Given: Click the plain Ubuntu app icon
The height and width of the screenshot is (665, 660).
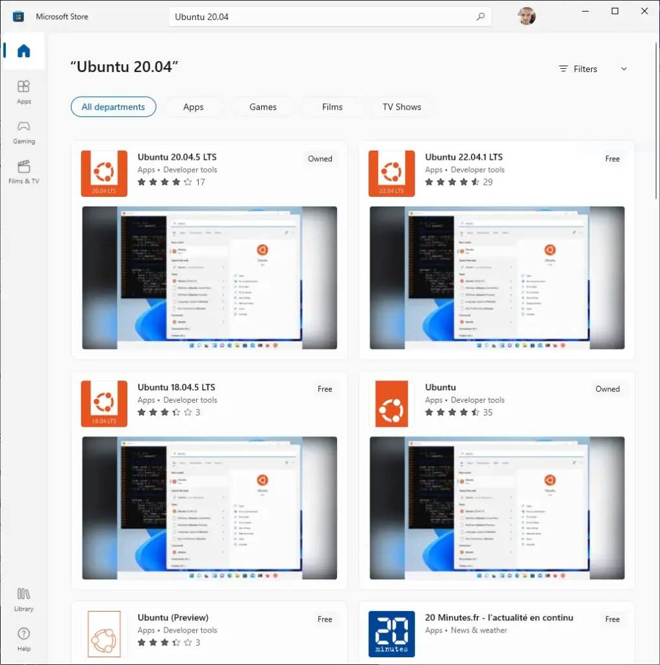Looking at the screenshot, I should [x=392, y=403].
